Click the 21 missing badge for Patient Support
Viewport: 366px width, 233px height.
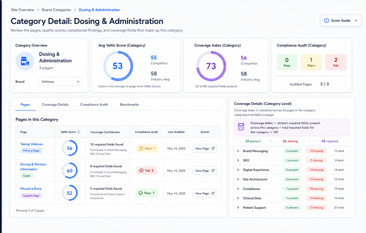[317, 208]
